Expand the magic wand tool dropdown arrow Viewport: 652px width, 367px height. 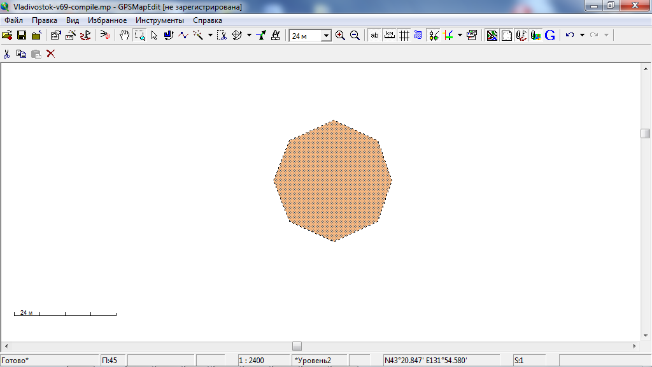(x=210, y=36)
